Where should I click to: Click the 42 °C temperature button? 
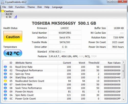[13, 53]
